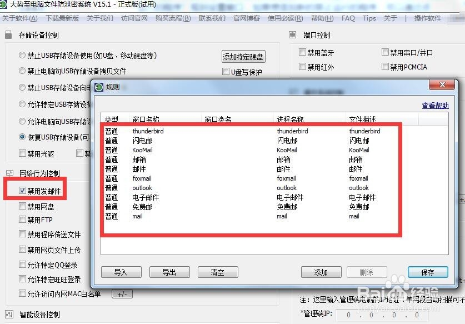Enable 禁用串口/并口 checkbox
The image size is (465, 324).
tap(385, 52)
